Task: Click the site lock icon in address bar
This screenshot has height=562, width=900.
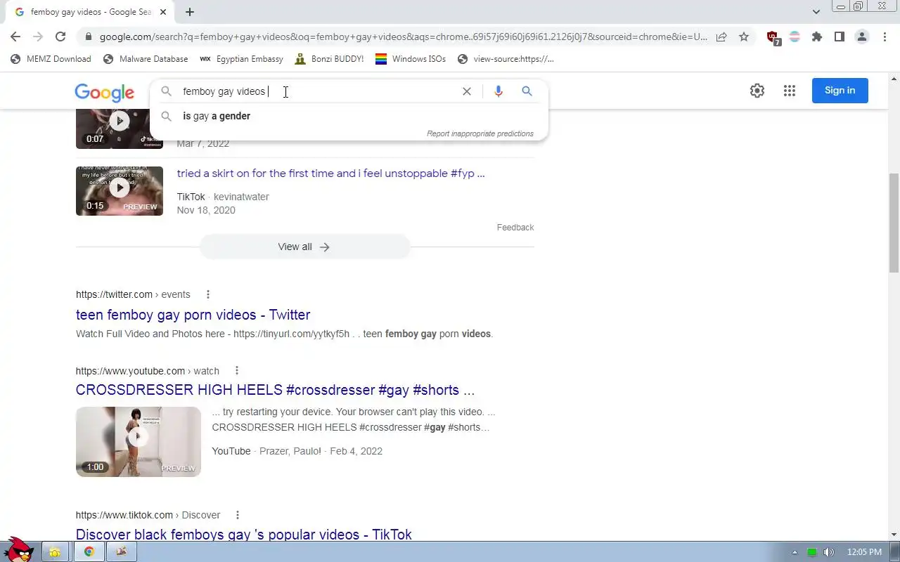Action: click(88, 37)
